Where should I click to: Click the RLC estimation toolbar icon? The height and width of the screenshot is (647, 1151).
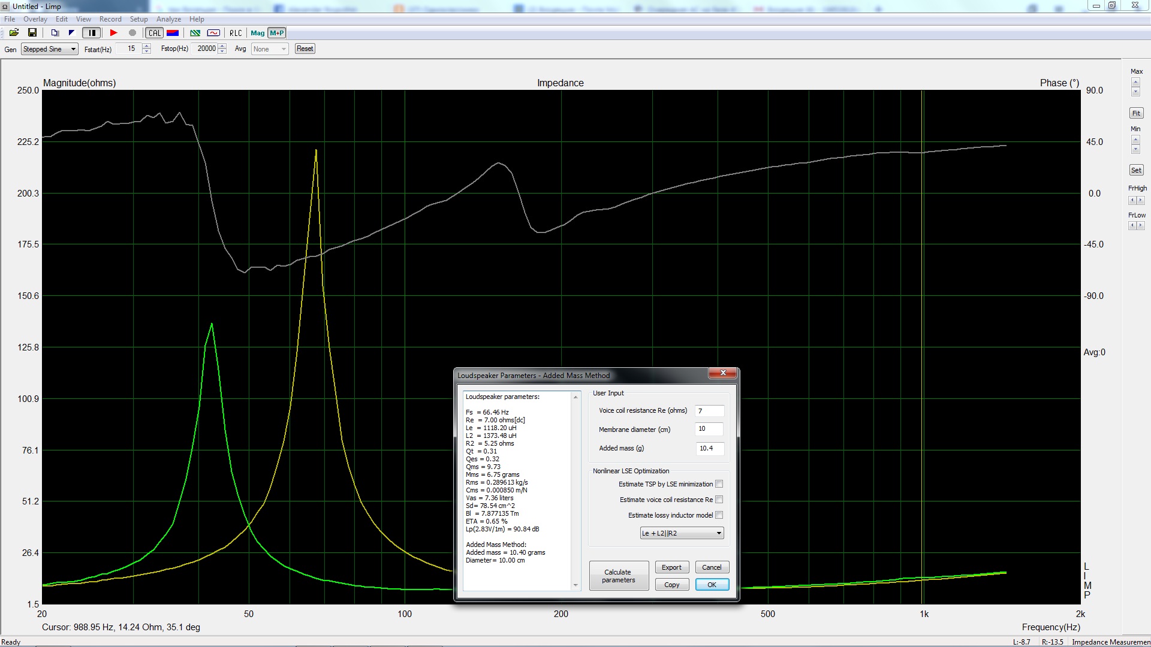point(236,33)
